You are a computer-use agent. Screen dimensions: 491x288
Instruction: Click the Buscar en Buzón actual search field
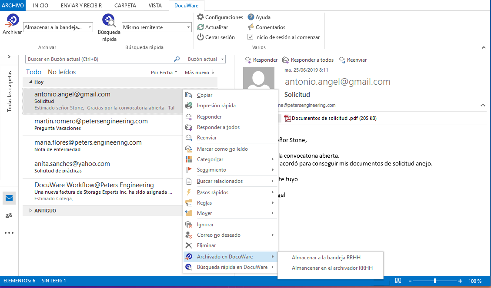(99, 59)
